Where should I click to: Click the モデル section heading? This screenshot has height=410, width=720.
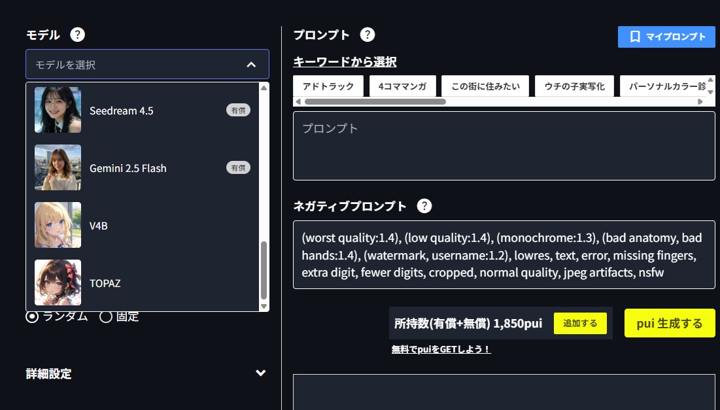[43, 35]
